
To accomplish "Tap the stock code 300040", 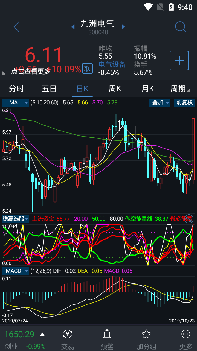I will coord(98,32).
